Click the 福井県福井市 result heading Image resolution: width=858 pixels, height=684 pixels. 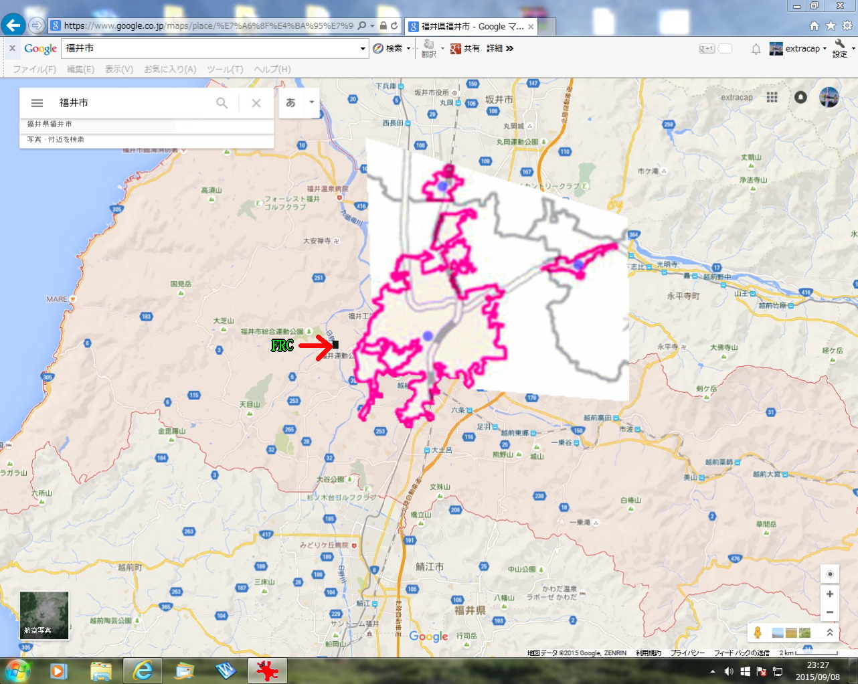tap(50, 124)
